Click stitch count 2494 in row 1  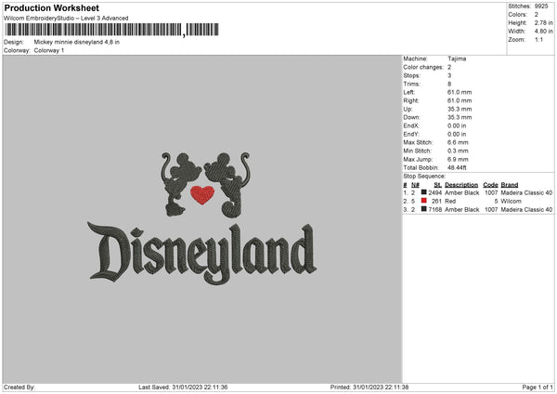(434, 192)
